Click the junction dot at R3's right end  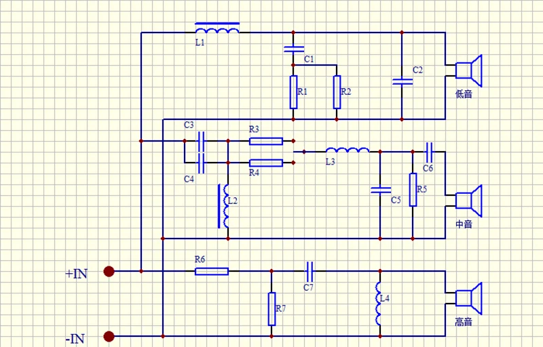click(x=293, y=141)
